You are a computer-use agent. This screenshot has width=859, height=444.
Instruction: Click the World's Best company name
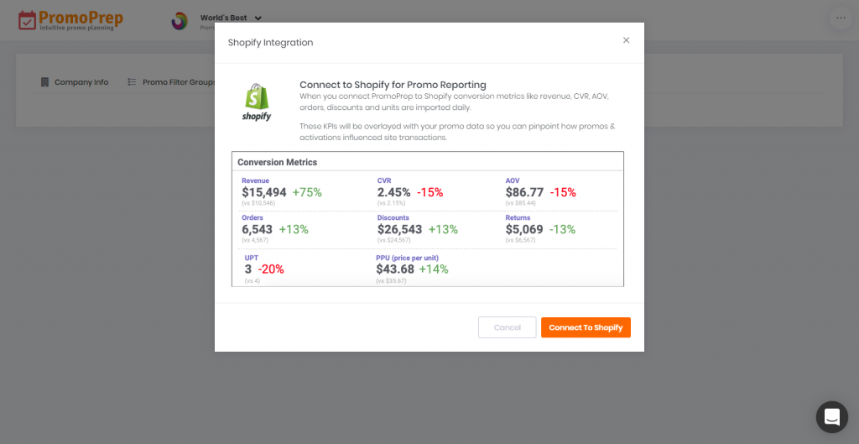coord(223,18)
